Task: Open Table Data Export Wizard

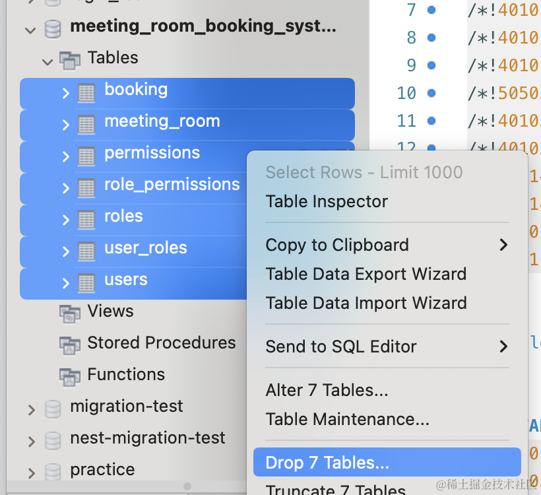Action: coord(366,274)
